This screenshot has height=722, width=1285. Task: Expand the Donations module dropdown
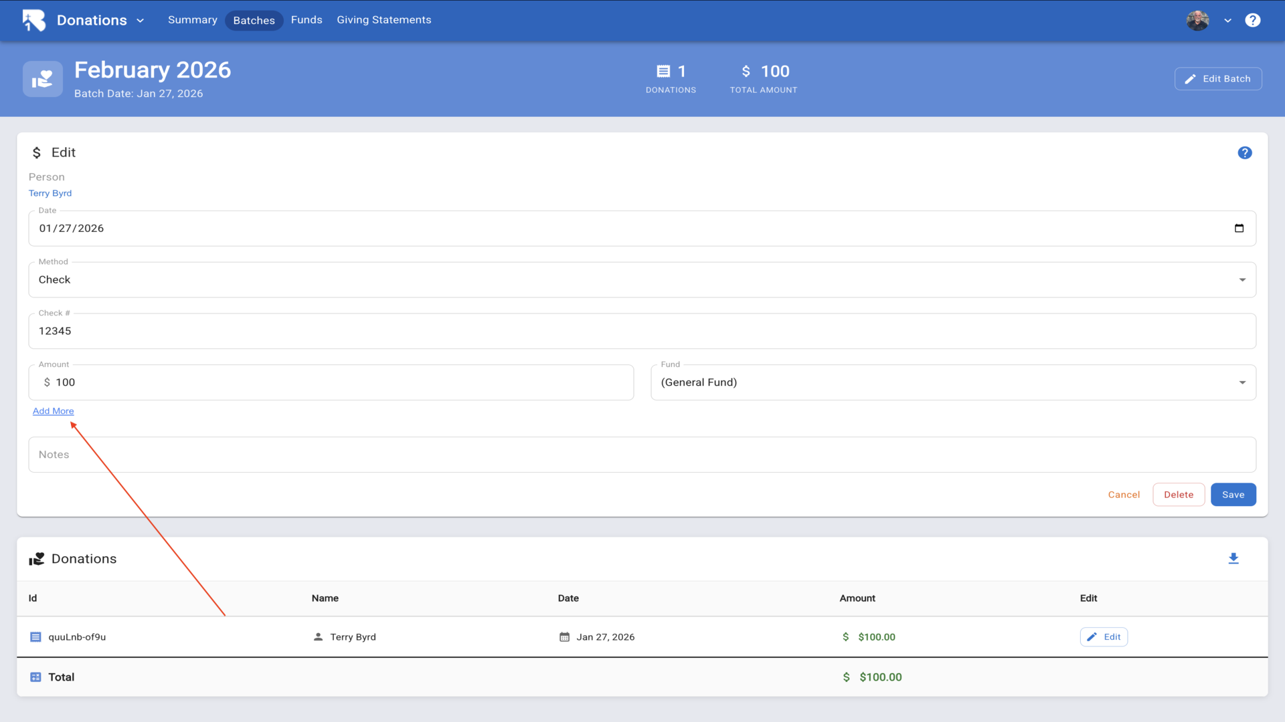(x=140, y=21)
